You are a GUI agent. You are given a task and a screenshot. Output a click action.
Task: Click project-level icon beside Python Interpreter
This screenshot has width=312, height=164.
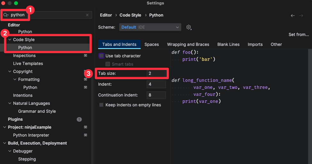point(86,135)
